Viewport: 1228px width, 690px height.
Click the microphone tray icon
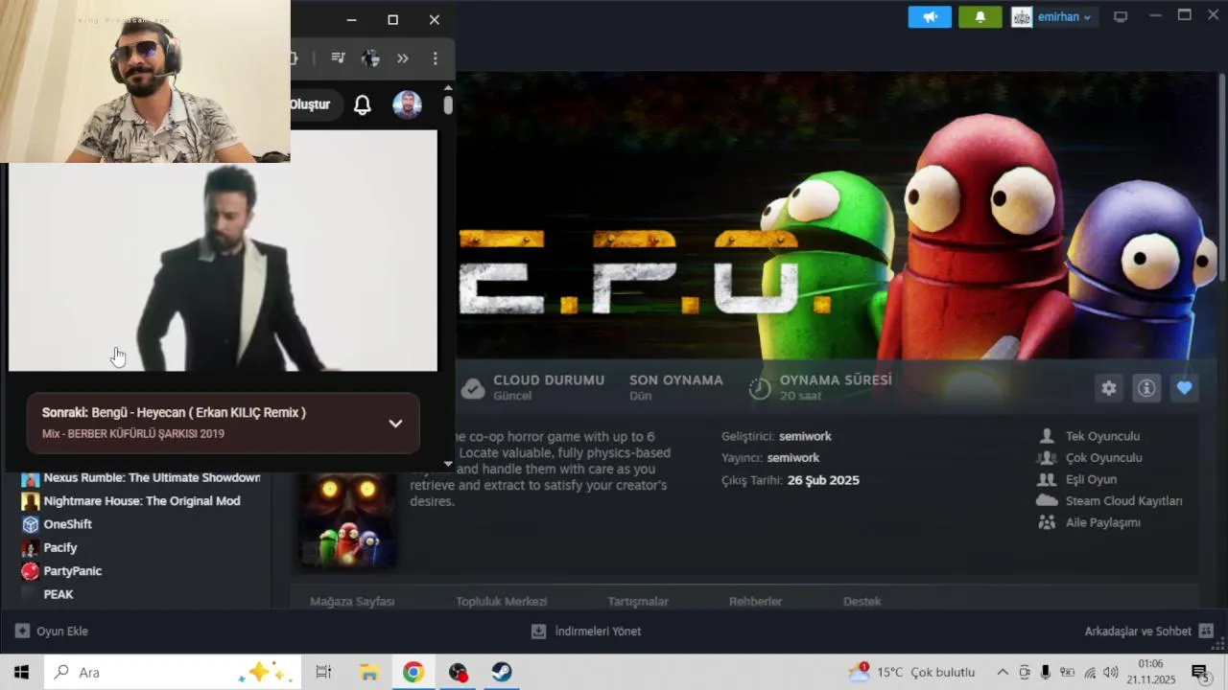pyautogui.click(x=1046, y=672)
